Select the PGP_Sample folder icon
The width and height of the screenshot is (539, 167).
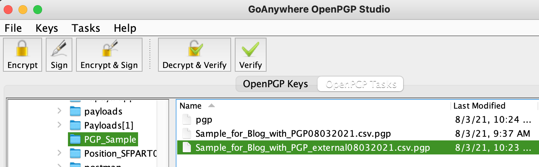click(x=75, y=140)
